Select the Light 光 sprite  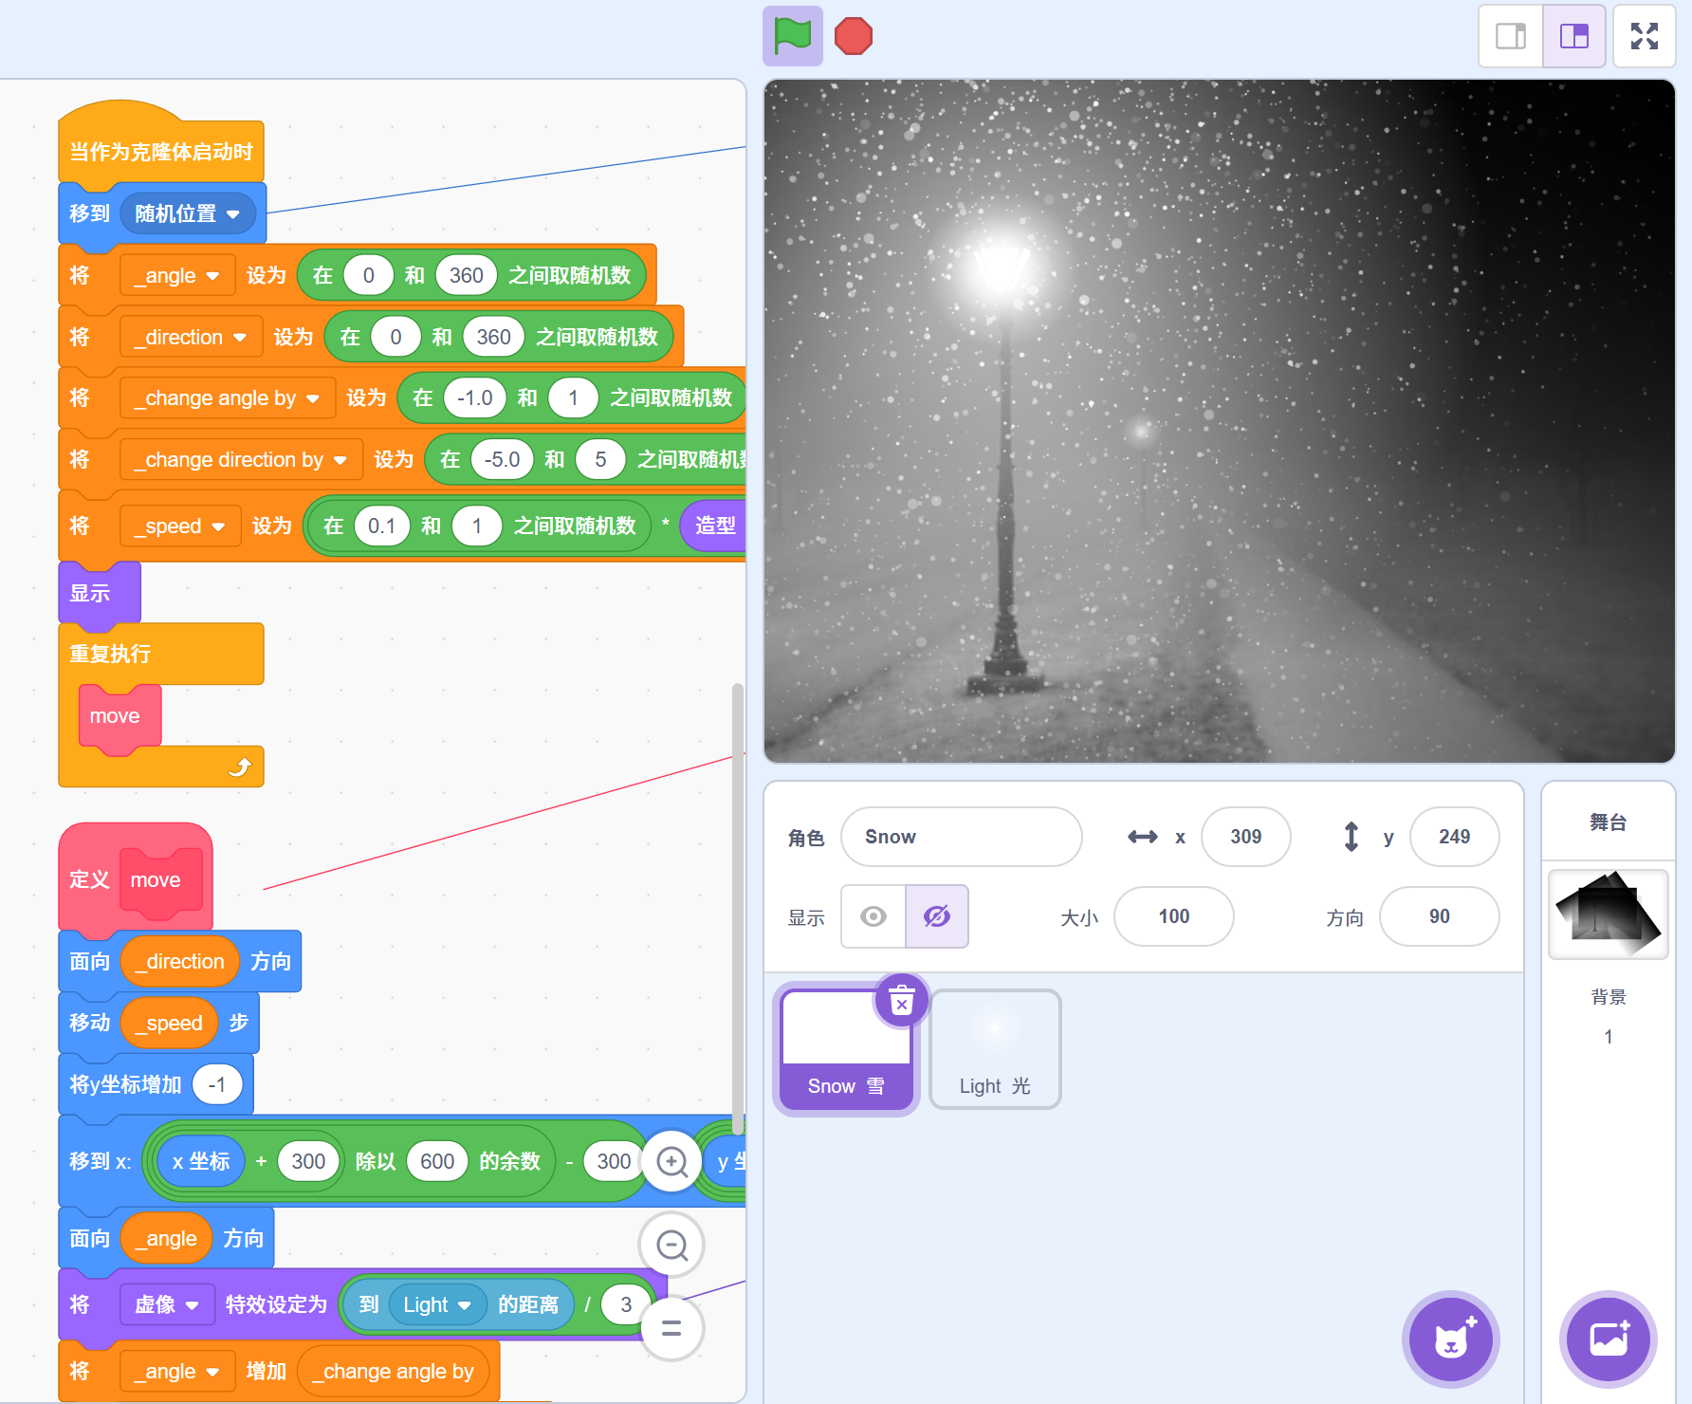(x=995, y=1049)
